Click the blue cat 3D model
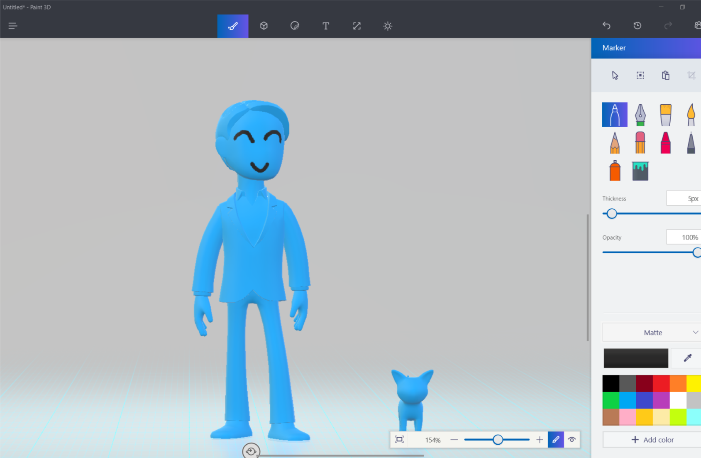 [x=412, y=399]
